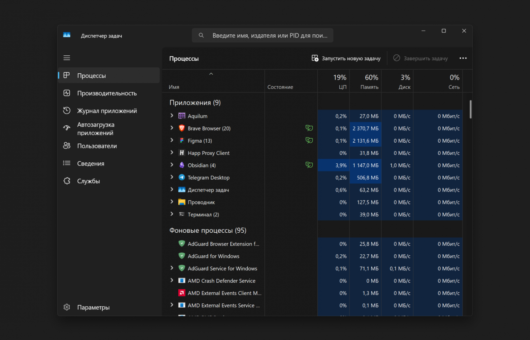Click the AdGuard for Windows shield icon

(x=182, y=256)
